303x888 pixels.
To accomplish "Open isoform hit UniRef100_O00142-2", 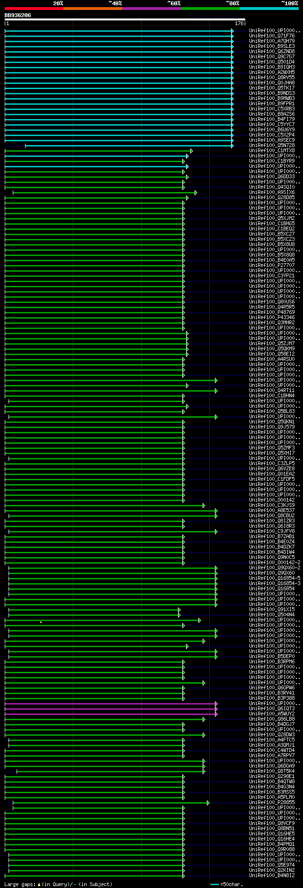I will [x=275, y=563].
